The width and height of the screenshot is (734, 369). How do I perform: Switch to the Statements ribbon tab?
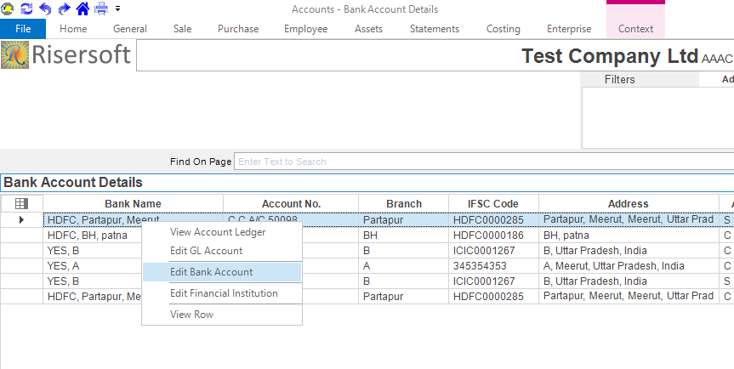(x=434, y=29)
